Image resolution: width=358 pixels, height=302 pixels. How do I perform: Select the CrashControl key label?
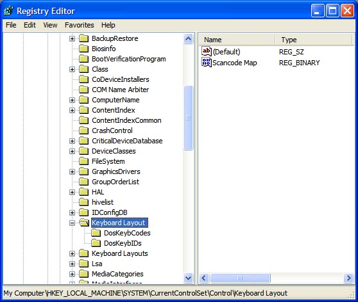click(112, 131)
